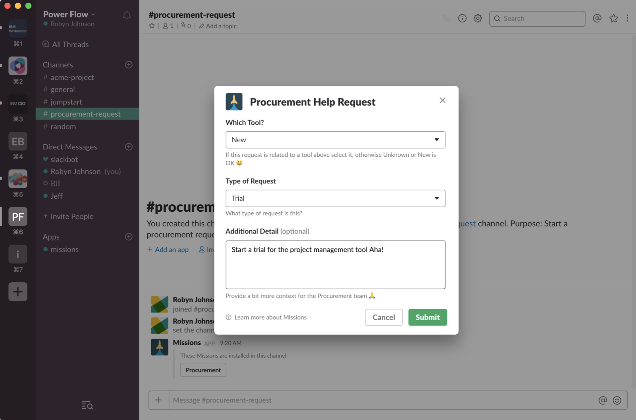Switch to the EB workspace
Viewport: 636px width, 420px height.
point(18,141)
